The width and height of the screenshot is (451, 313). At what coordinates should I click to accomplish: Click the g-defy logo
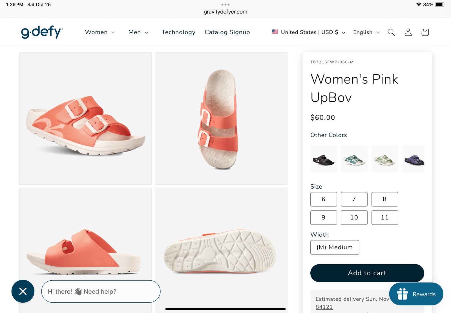point(42,32)
